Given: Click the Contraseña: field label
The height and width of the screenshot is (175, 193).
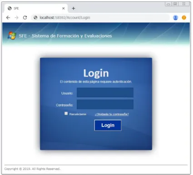Looking at the screenshot, I should click(x=64, y=105).
